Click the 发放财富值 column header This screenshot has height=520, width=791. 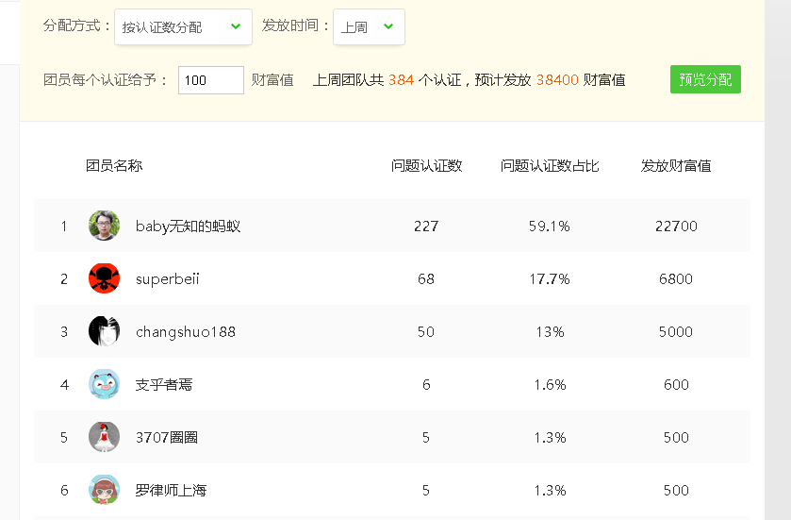click(x=675, y=165)
